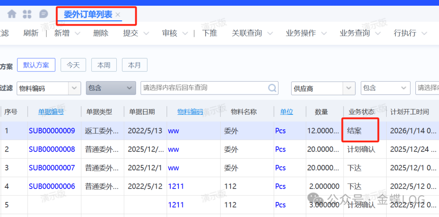The image size is (439, 217).
Task: Open order link SUB00000009
Action: coord(52,131)
